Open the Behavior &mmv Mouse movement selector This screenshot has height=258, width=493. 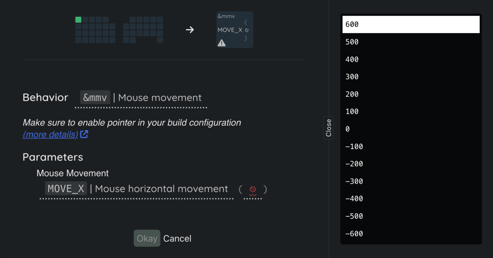[x=141, y=97]
